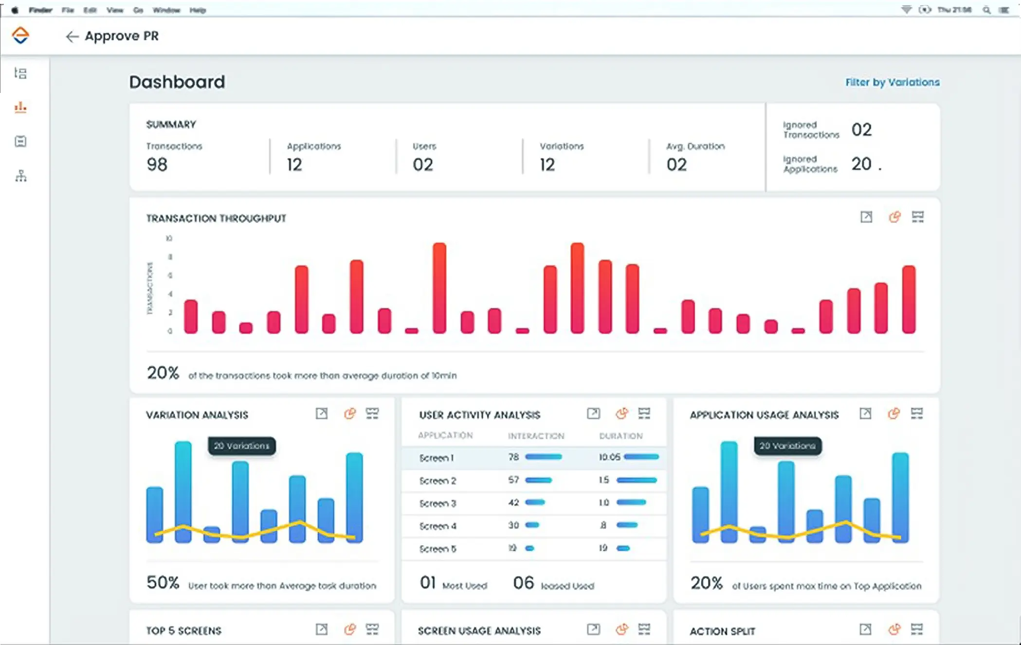Viewport: 1021px width, 645px height.
Task: Click the INTERACTION column header
Action: 536,436
